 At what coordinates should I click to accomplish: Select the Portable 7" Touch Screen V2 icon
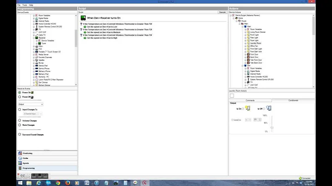[x=36, y=52]
